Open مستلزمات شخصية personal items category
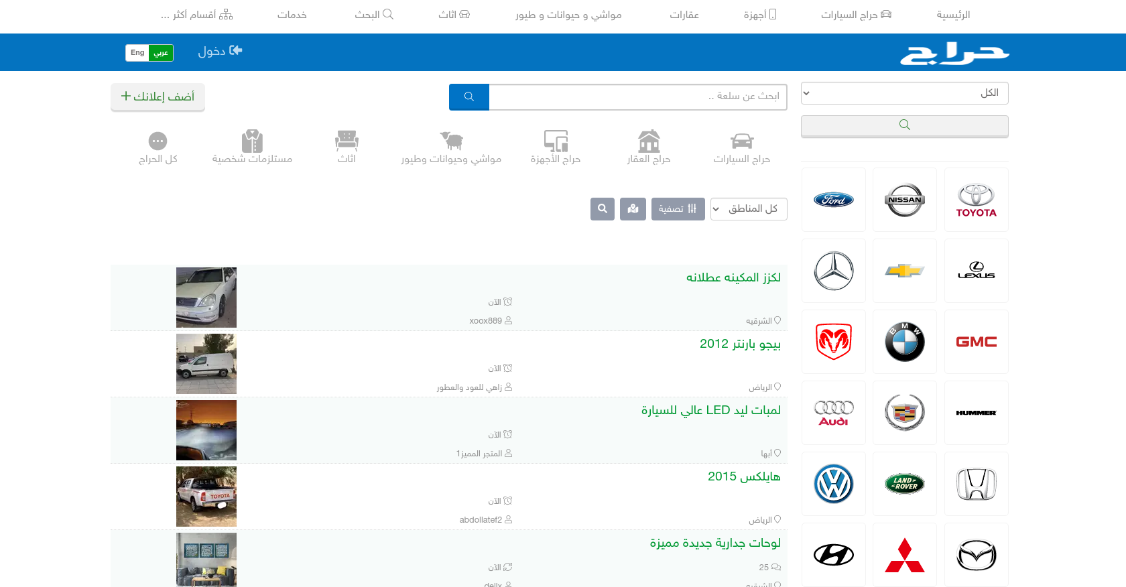Viewport: 1126px width, 587px height. point(252,147)
